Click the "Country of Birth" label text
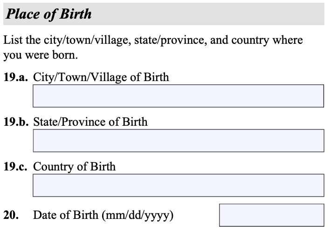Viewport: 330px width, 231px height. (75, 167)
